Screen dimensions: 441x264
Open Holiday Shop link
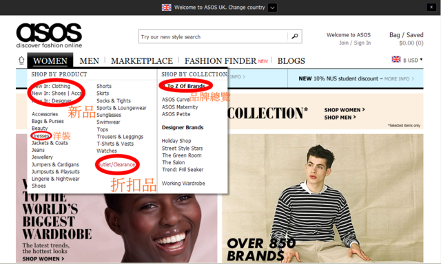176,141
